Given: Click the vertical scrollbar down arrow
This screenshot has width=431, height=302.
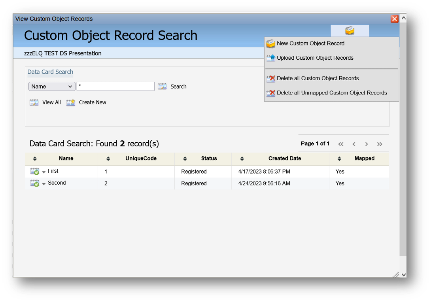Looking at the screenshot, I should click(403, 274).
